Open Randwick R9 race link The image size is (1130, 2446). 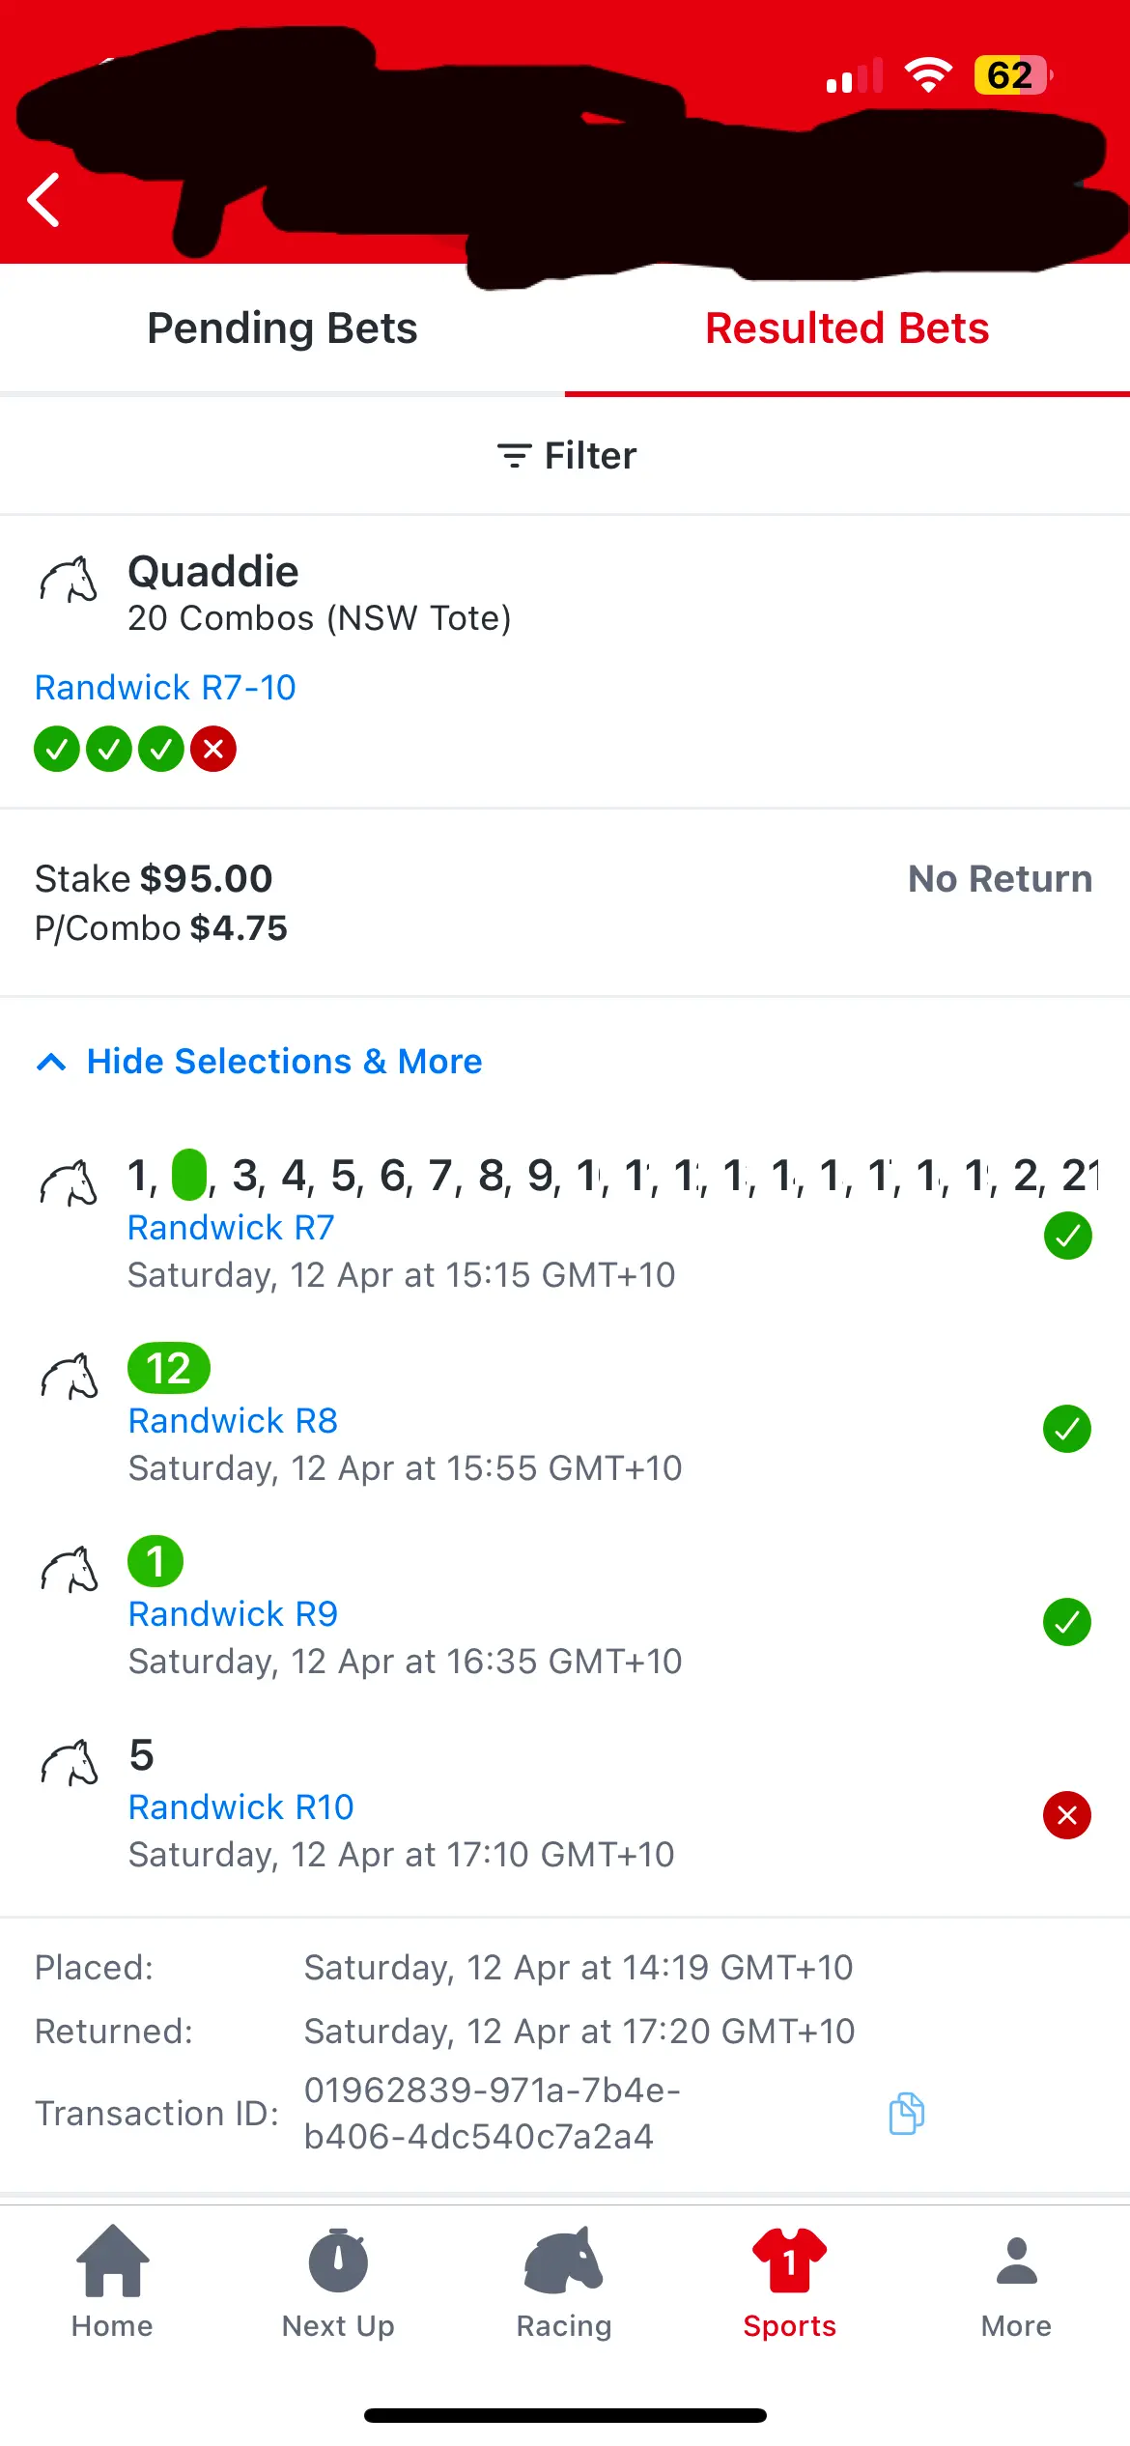tap(233, 1614)
